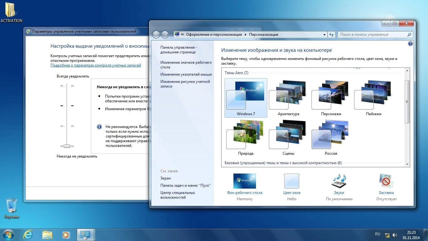The height and width of the screenshot is (241, 428).
Task: Select the Windows 7 Aero theme
Action: point(246,98)
